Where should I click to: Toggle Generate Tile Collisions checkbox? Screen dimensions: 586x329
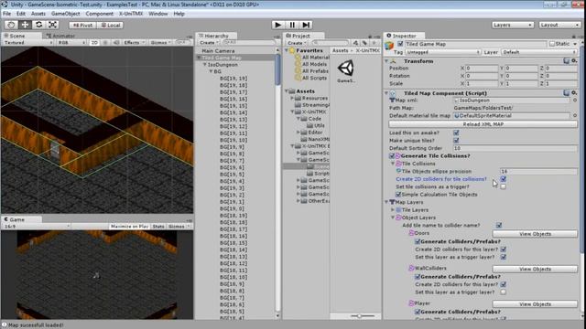point(392,156)
